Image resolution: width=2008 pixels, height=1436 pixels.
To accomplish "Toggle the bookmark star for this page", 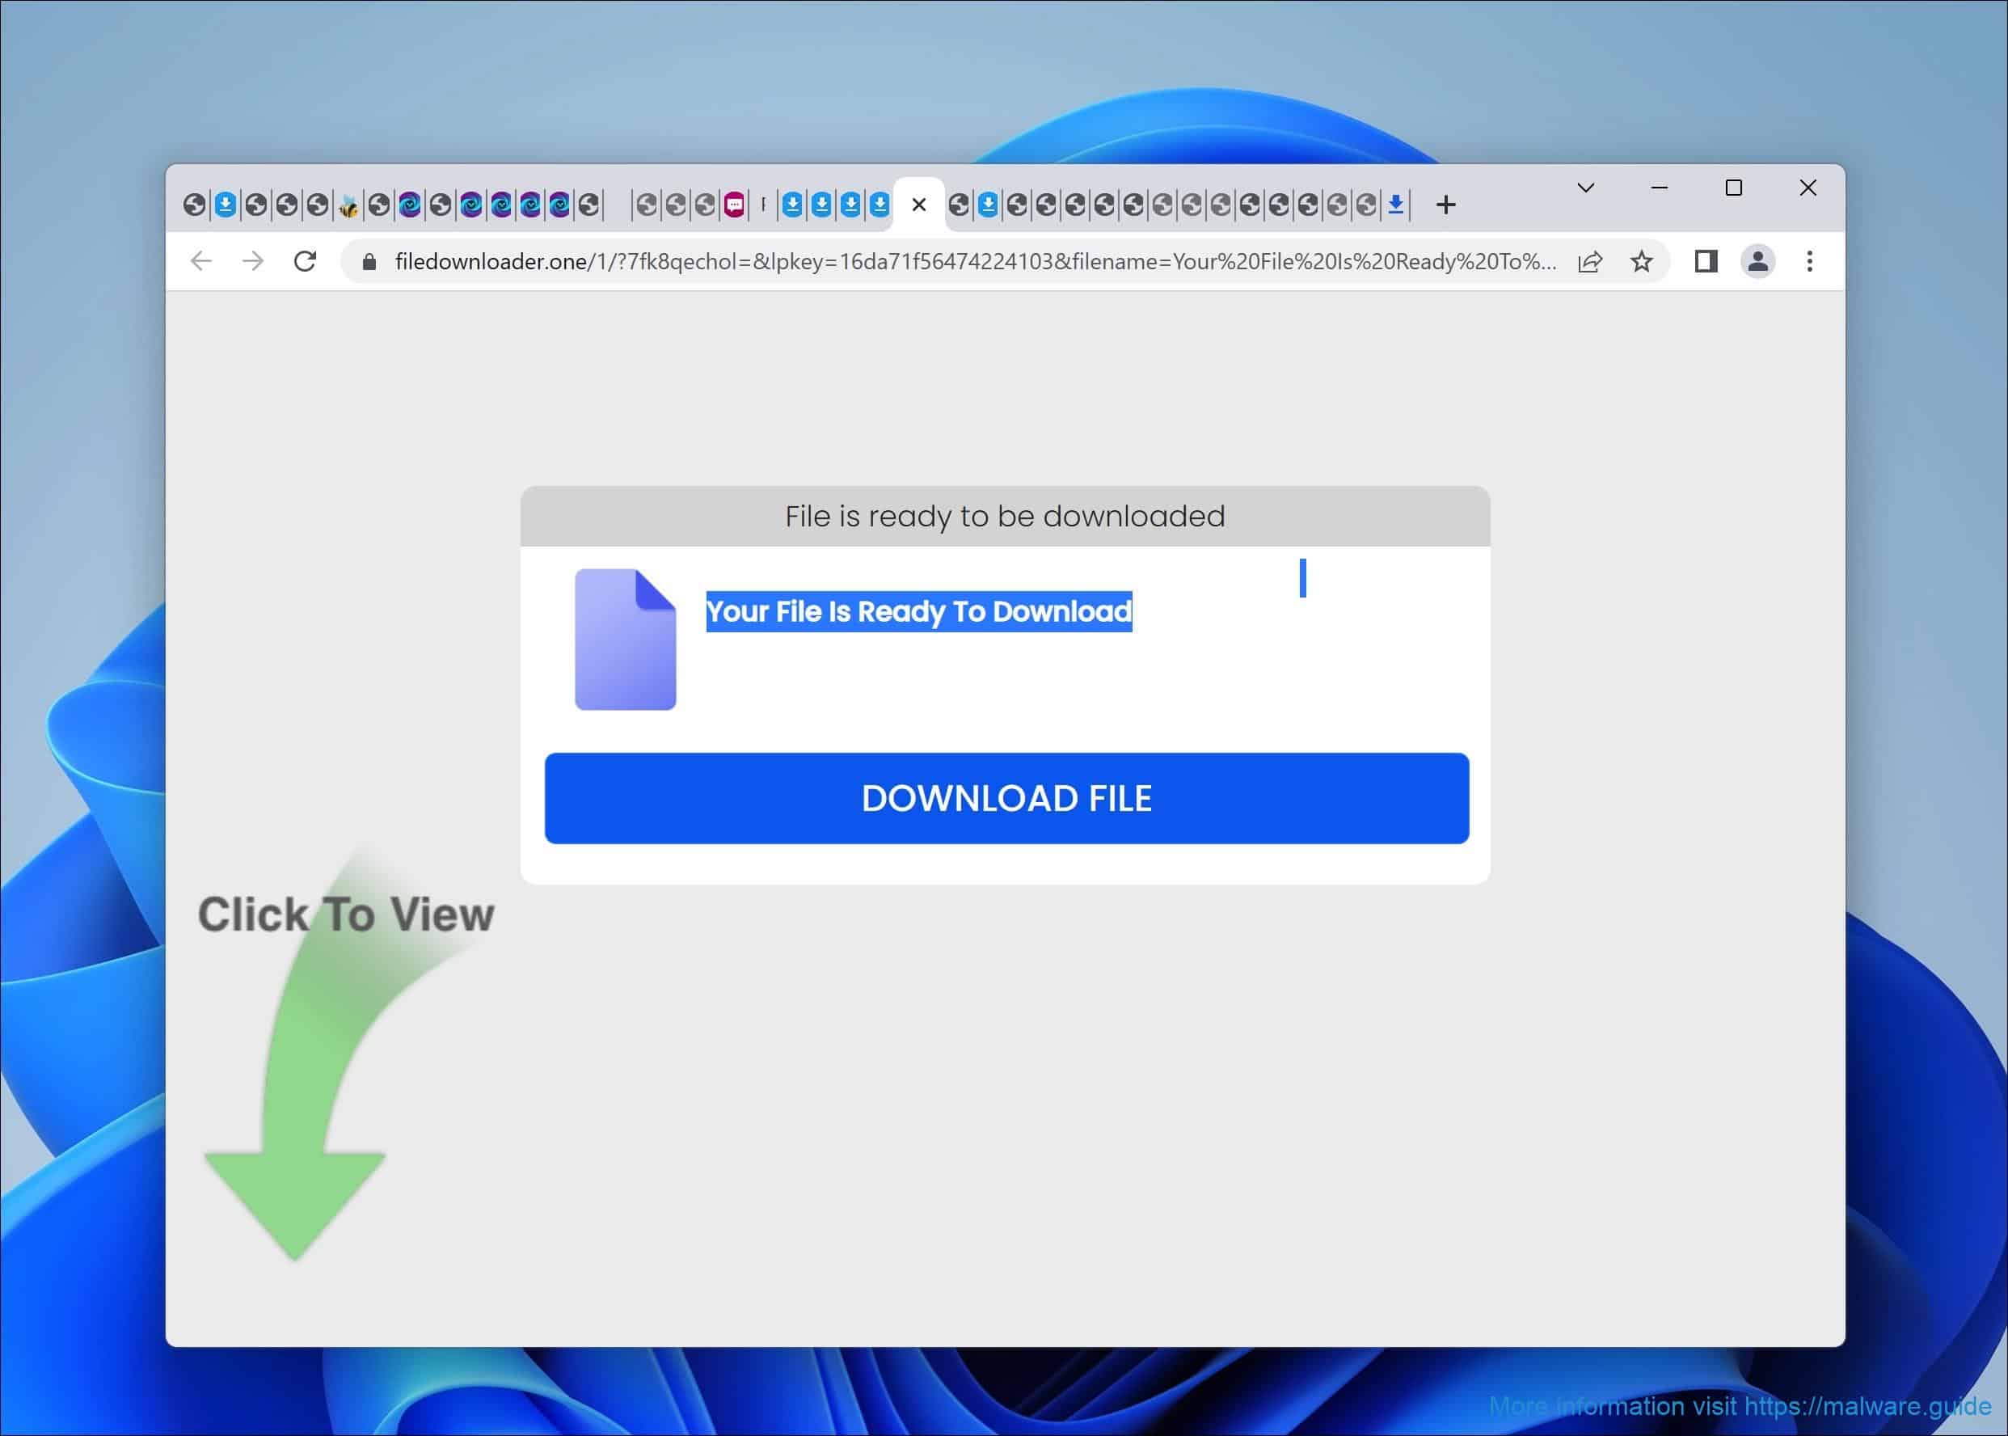I will [1642, 261].
